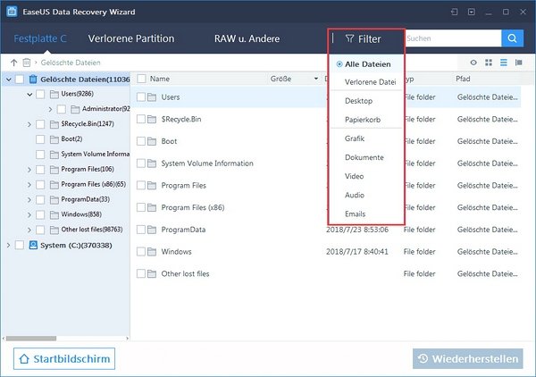Check the Users row checkbox in list
Image resolution: width=536 pixels, height=377 pixels.
tap(141, 97)
